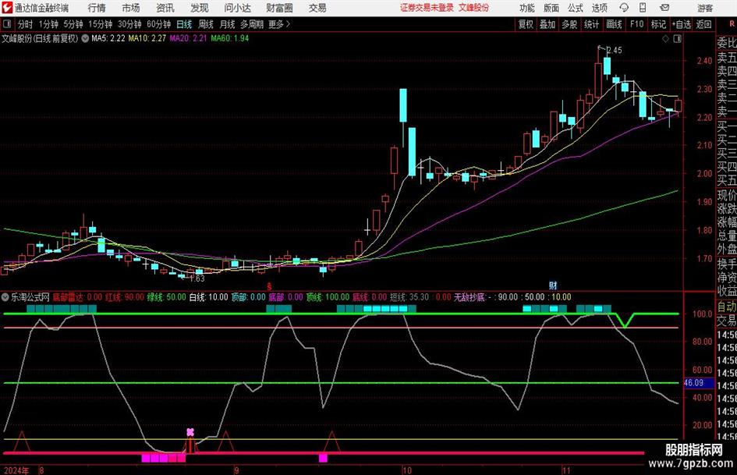The height and width of the screenshot is (475, 737).
Task: Open the 交易 menu
Action: tap(317, 8)
